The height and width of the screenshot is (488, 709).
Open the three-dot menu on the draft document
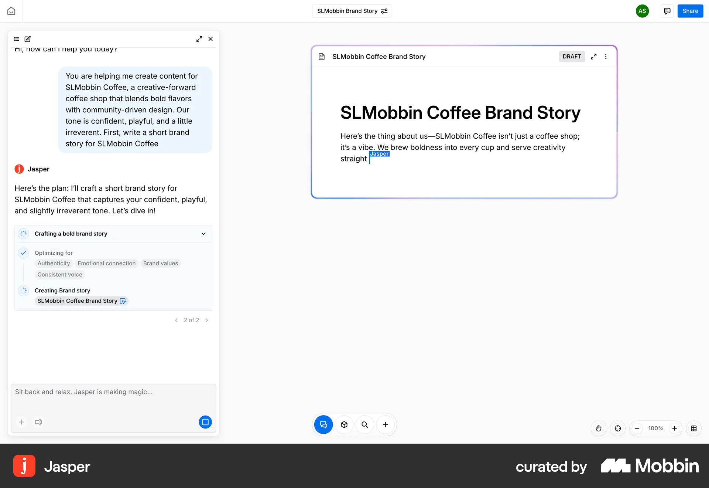pos(606,57)
